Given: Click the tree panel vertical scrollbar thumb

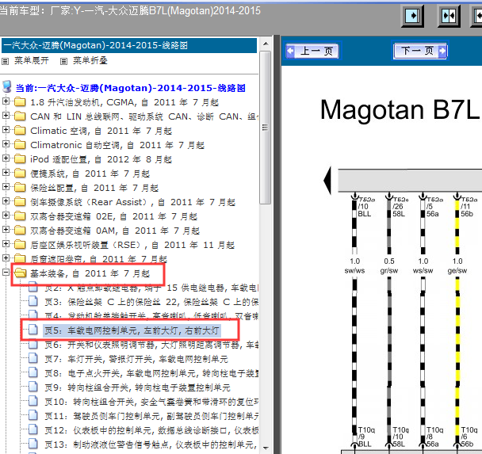Looking at the screenshot, I should [x=266, y=128].
